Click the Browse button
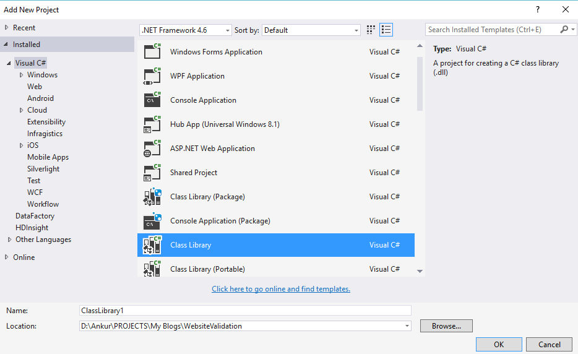The width and height of the screenshot is (578, 354). click(x=446, y=326)
